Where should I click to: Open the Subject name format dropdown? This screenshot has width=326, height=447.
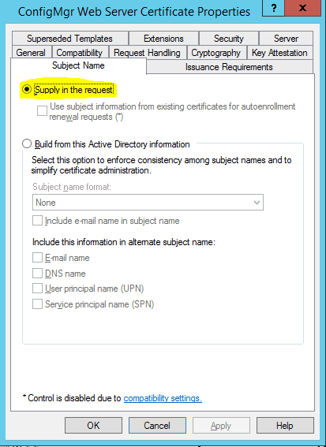(148, 203)
